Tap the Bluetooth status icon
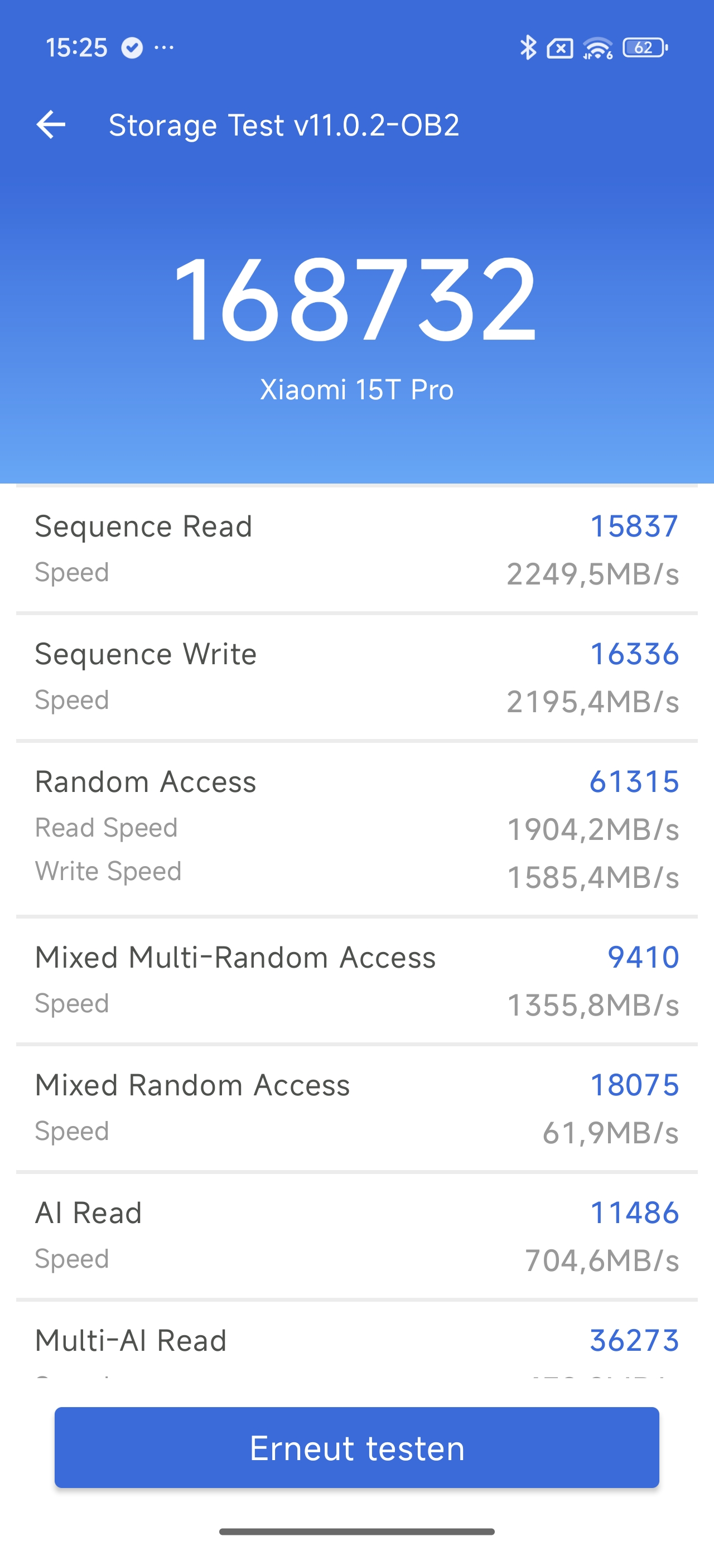 [528, 47]
